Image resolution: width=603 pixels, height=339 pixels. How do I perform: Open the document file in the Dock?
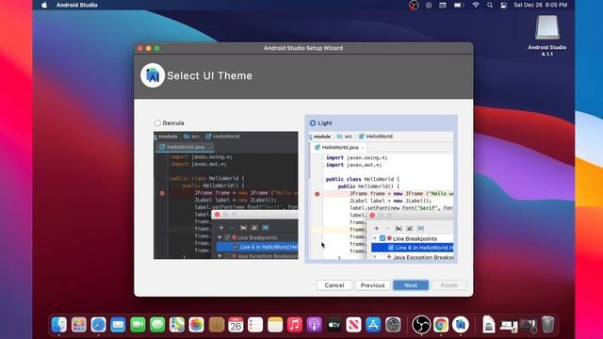coord(488,325)
